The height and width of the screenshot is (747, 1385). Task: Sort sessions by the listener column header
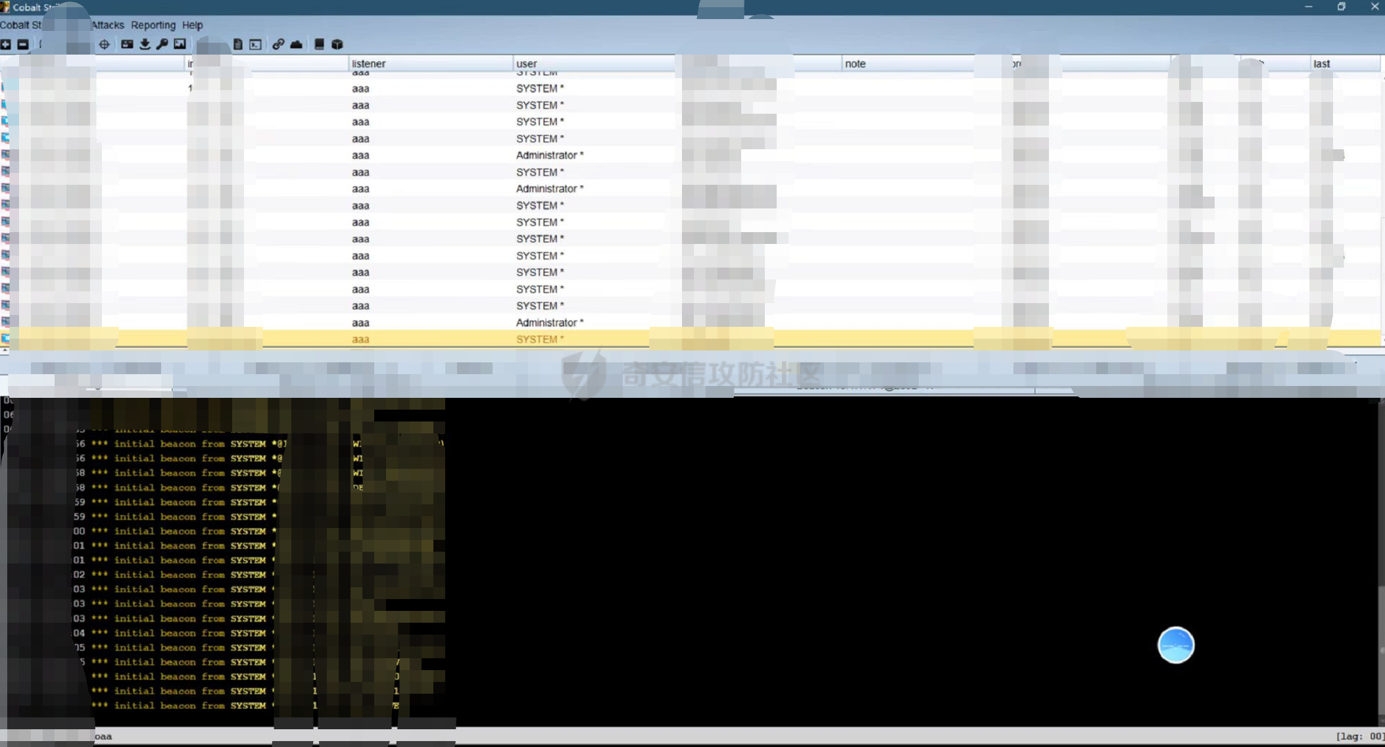[431, 64]
